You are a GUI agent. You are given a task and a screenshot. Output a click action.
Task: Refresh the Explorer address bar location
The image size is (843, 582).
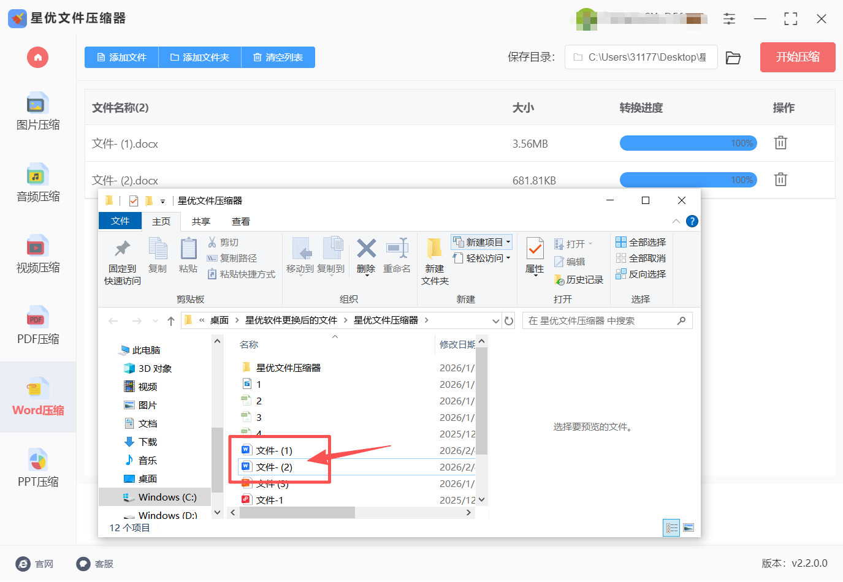point(509,320)
